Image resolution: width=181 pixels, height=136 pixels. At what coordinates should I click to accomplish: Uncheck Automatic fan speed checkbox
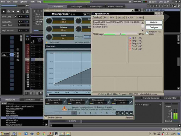tap(147, 33)
